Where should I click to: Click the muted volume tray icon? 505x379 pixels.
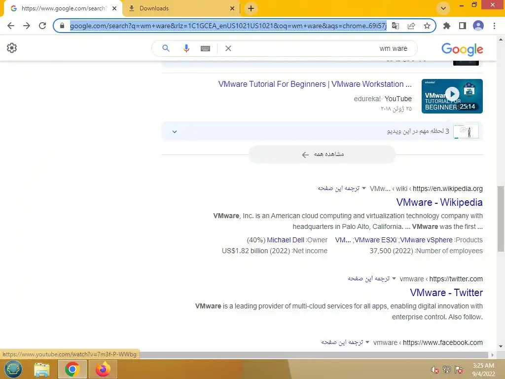click(435, 370)
